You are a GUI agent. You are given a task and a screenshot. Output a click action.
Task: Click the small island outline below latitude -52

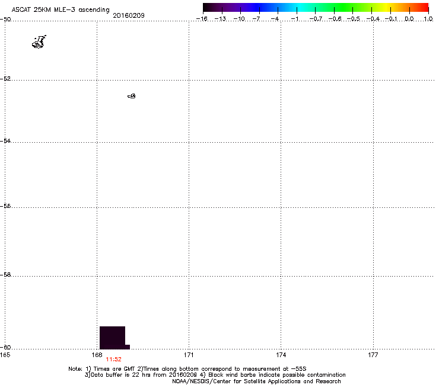coord(132,96)
